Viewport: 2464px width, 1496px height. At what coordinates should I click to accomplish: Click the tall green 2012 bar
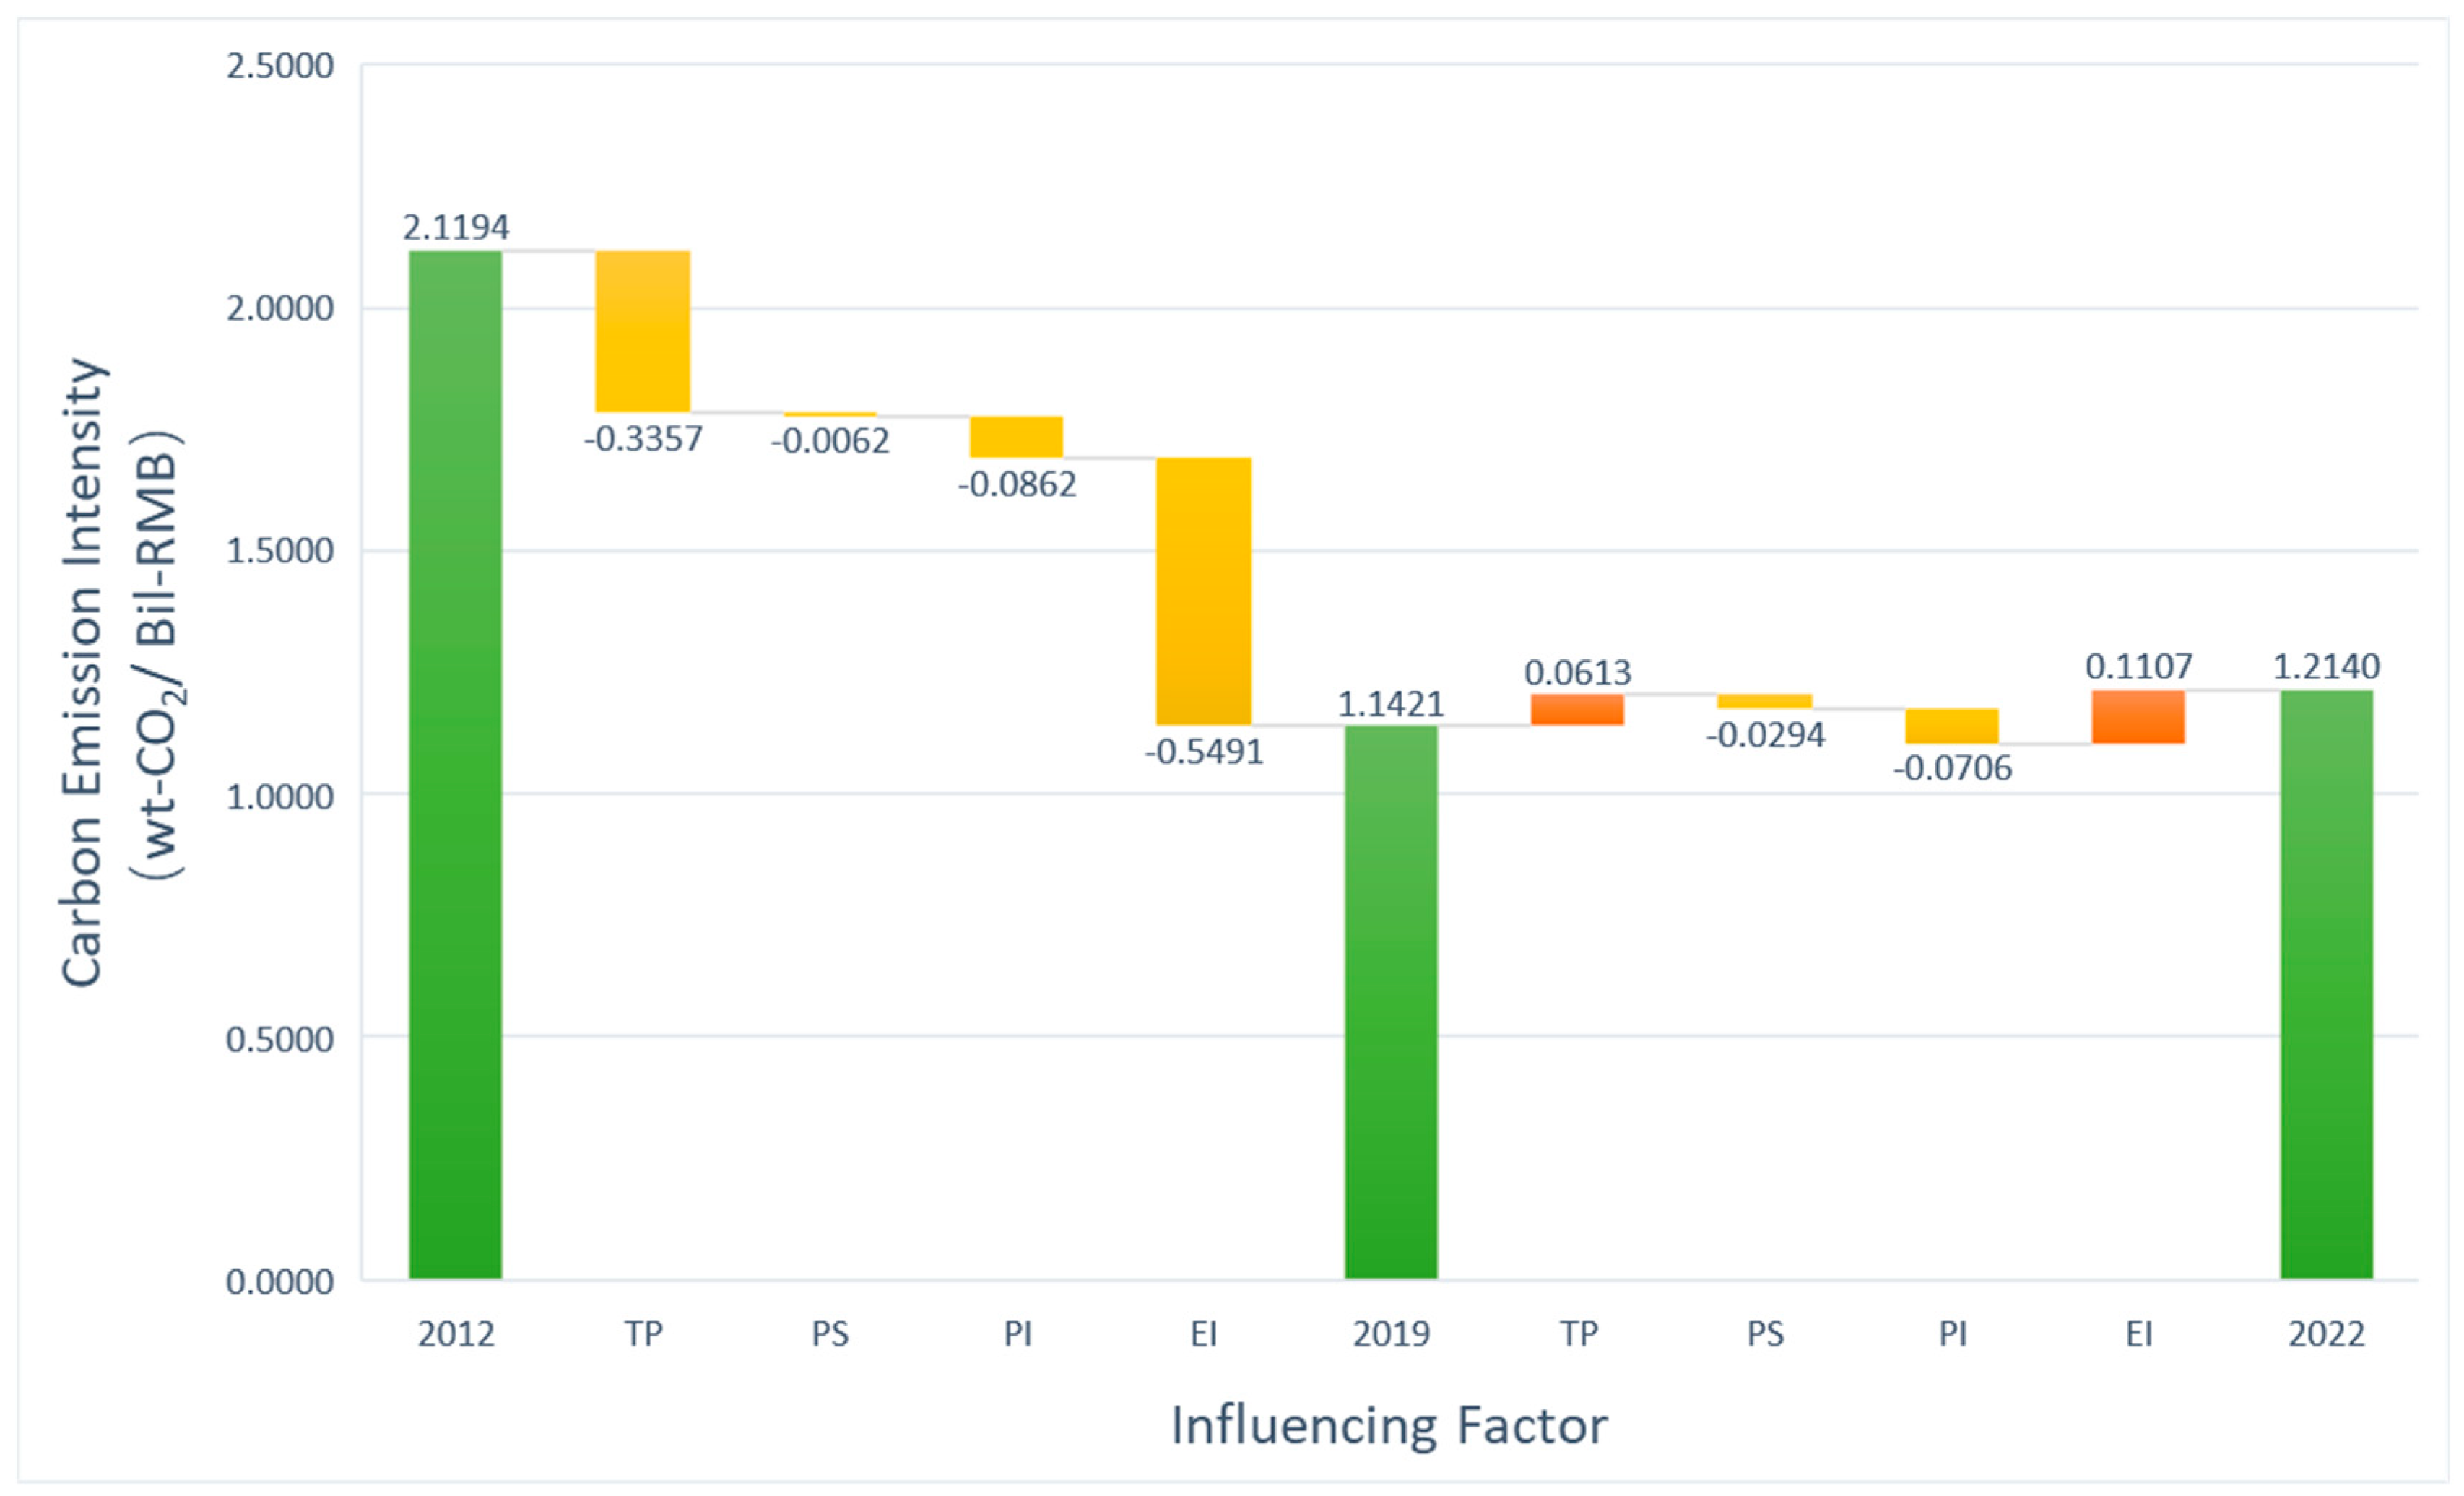455,764
